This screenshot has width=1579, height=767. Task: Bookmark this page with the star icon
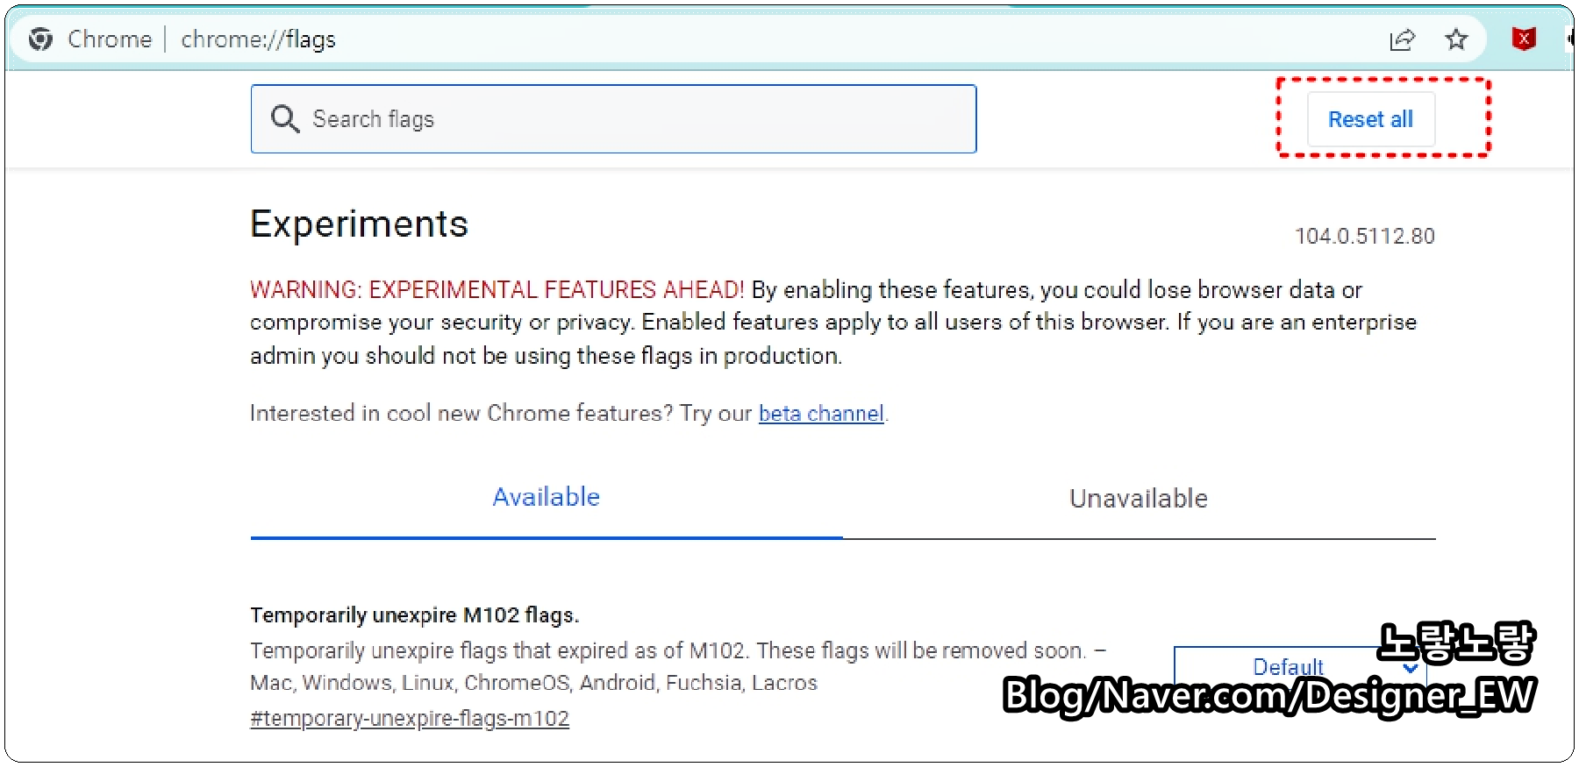1456,39
